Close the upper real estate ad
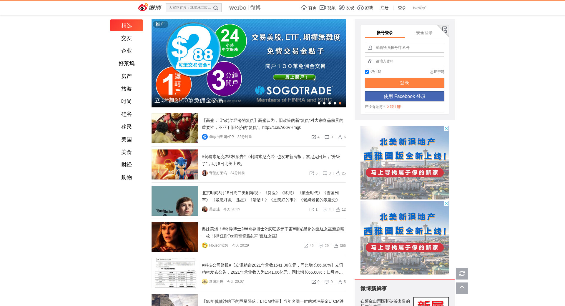 coord(446,129)
